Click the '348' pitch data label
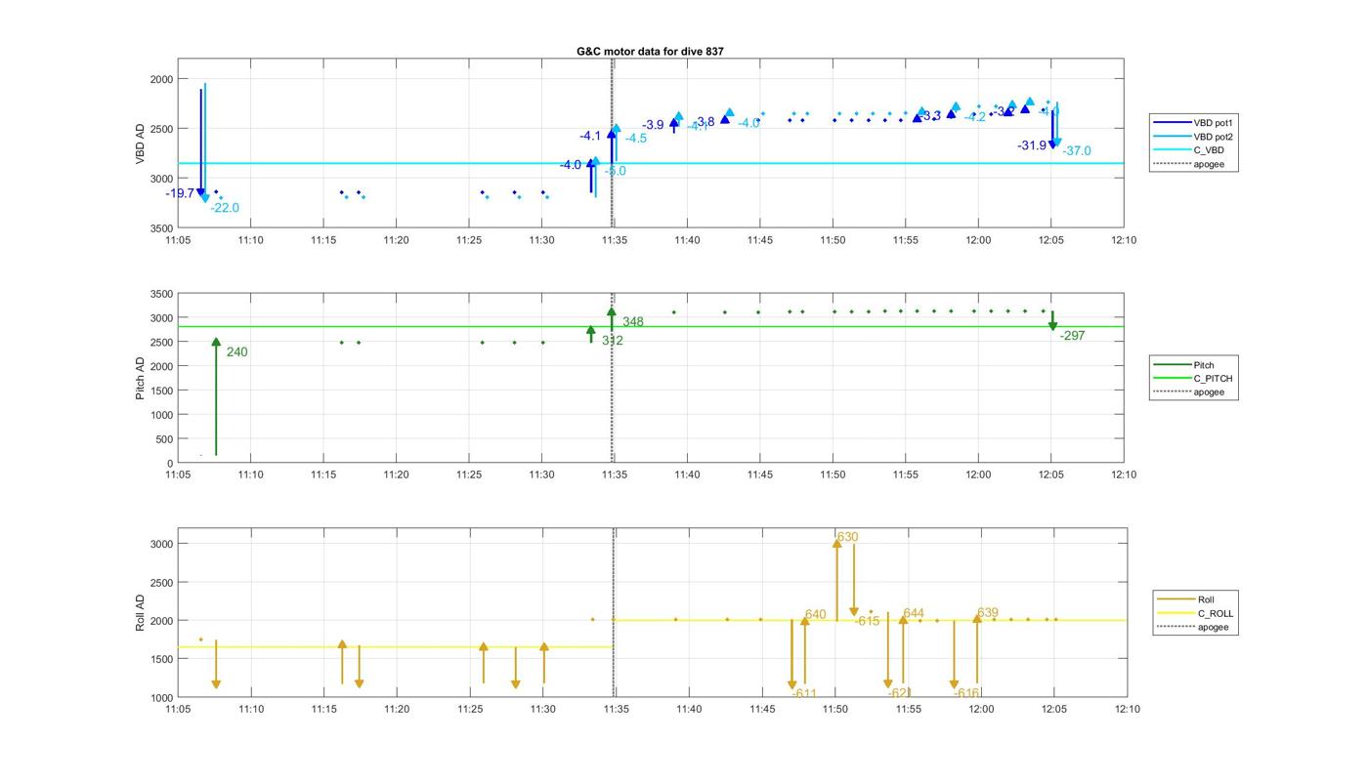This screenshot has width=1368, height=783. pos(632,322)
